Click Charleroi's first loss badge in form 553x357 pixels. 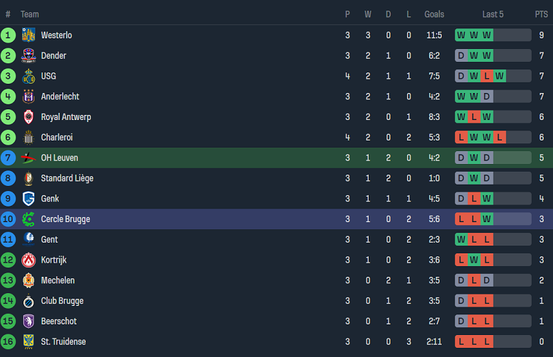462,138
